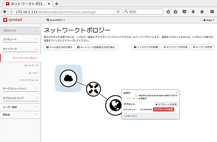Click the ネットワークトポロジー page heading

click(77, 30)
